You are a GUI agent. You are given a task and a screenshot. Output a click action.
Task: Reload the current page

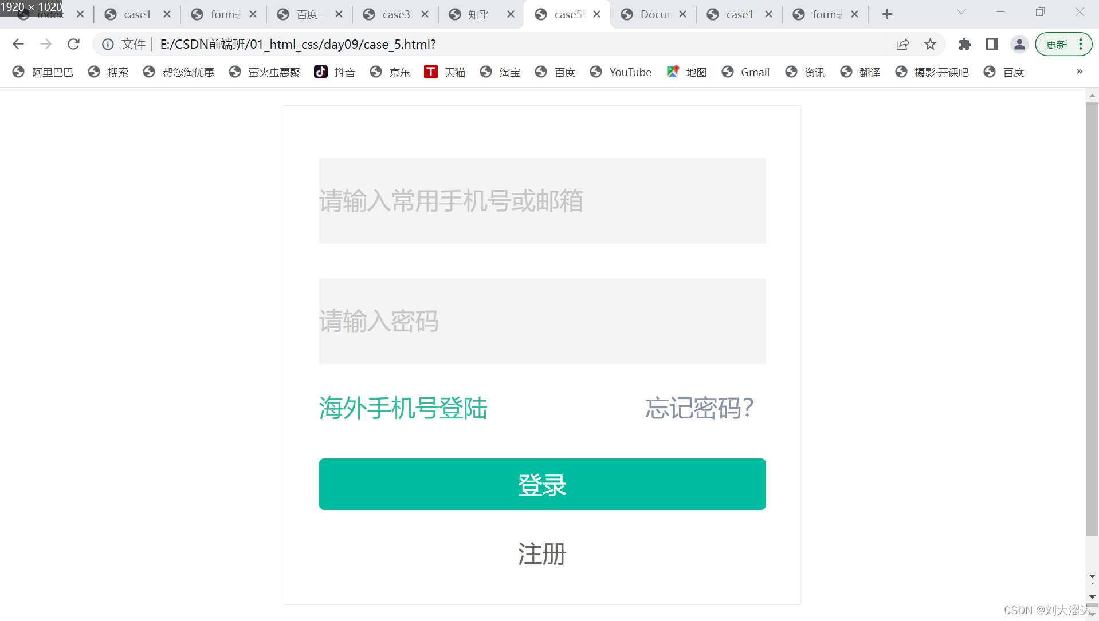coord(73,44)
